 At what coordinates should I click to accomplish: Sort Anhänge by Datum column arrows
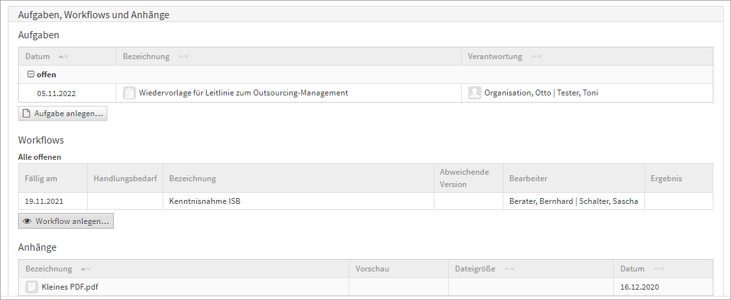tap(659, 269)
